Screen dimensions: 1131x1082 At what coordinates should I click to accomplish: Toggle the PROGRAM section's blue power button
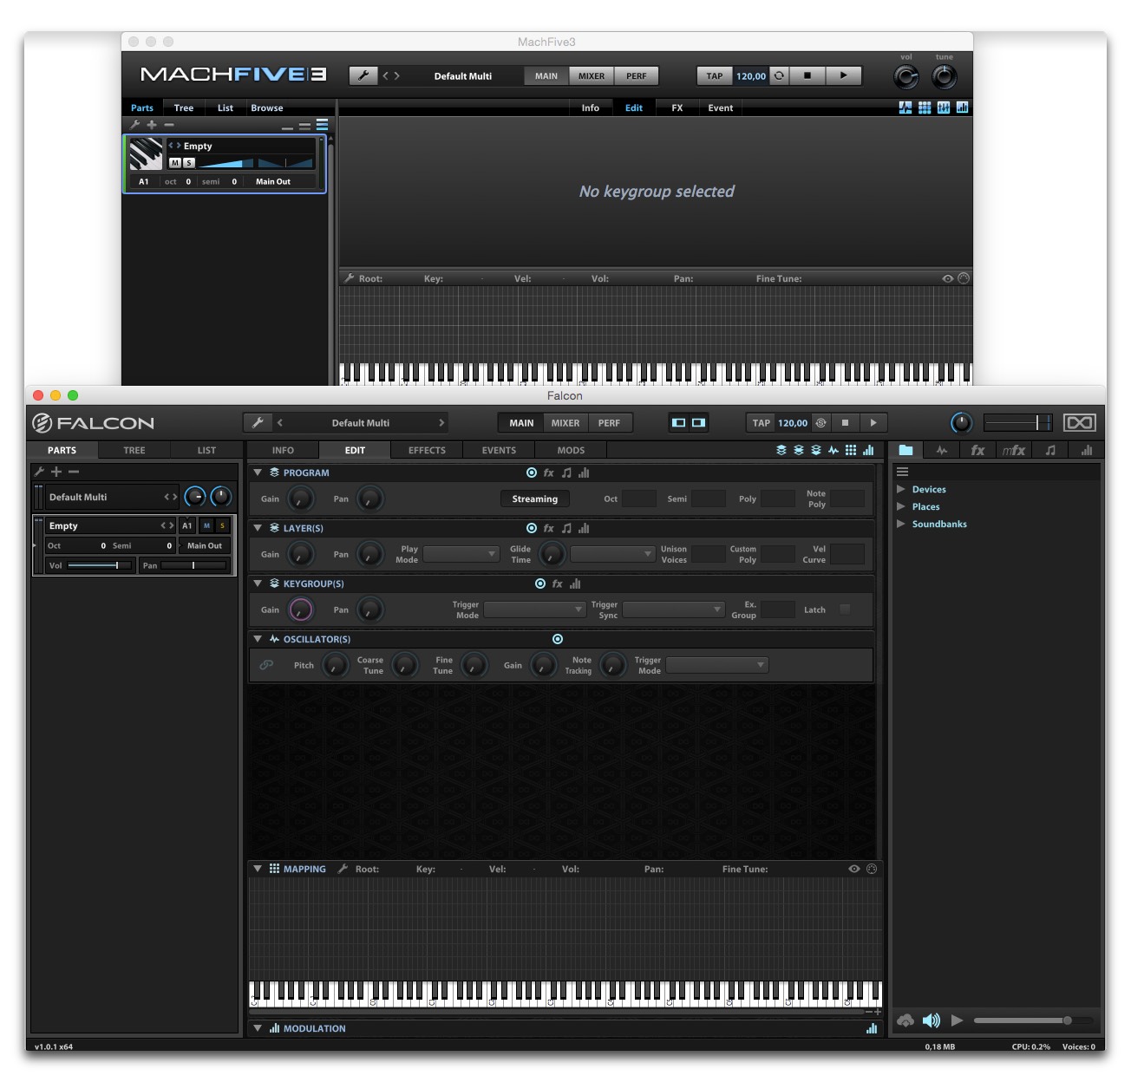(x=532, y=473)
